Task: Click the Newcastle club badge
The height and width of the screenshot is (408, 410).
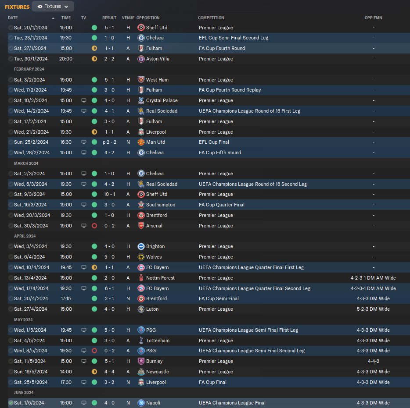Action: click(x=141, y=372)
